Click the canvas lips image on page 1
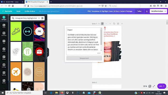The height and width of the screenshot is (95, 168). [112, 52]
